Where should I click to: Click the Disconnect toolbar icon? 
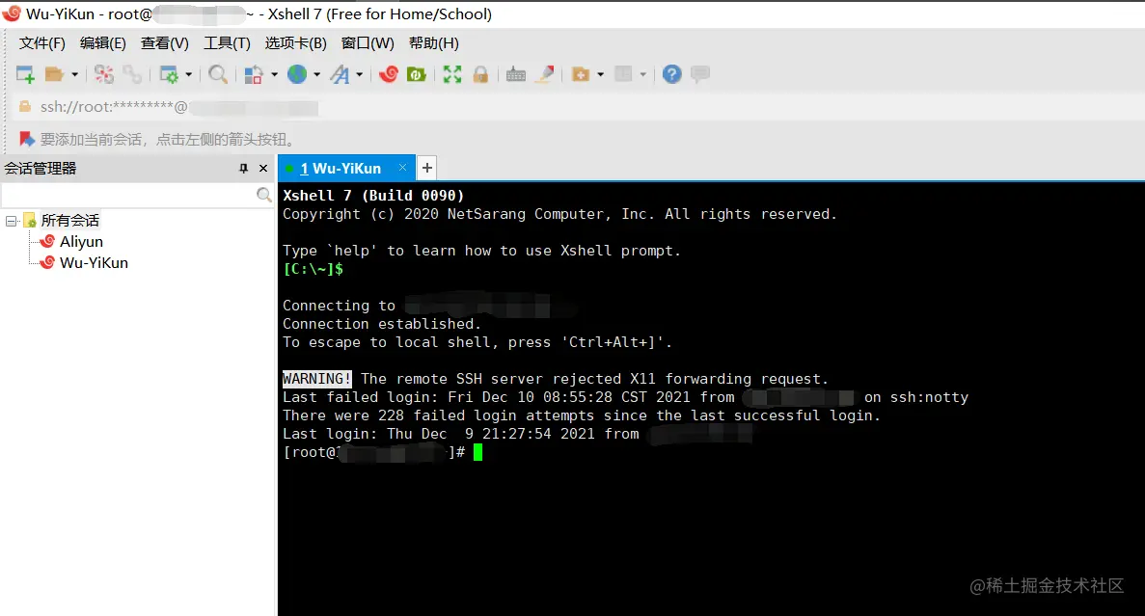pos(104,73)
